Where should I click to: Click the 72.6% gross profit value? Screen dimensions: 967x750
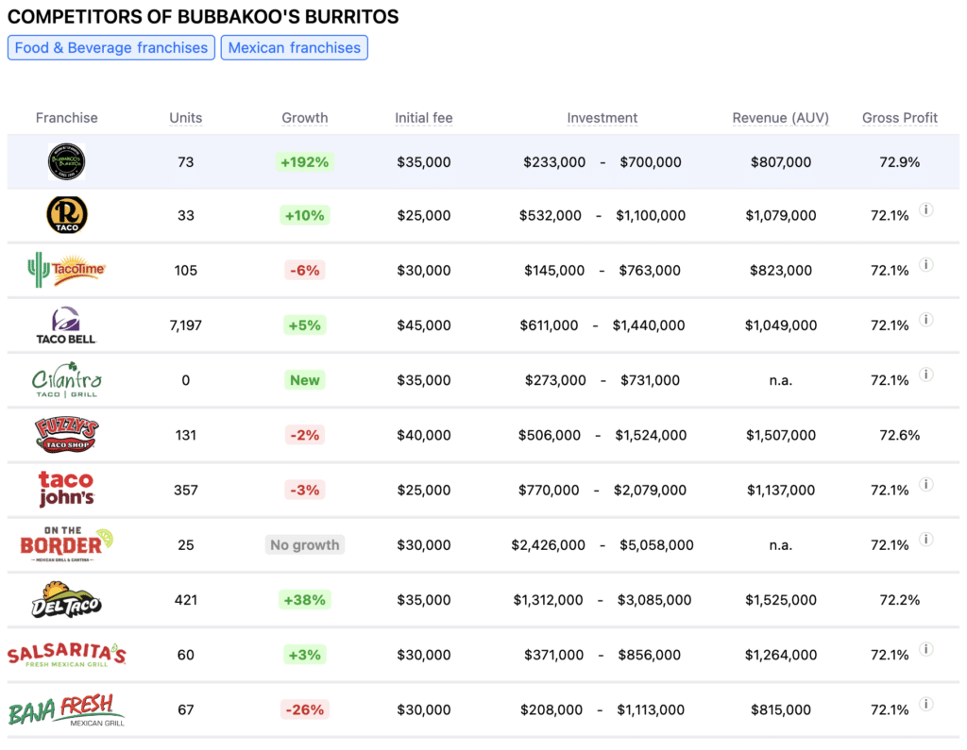pos(899,435)
